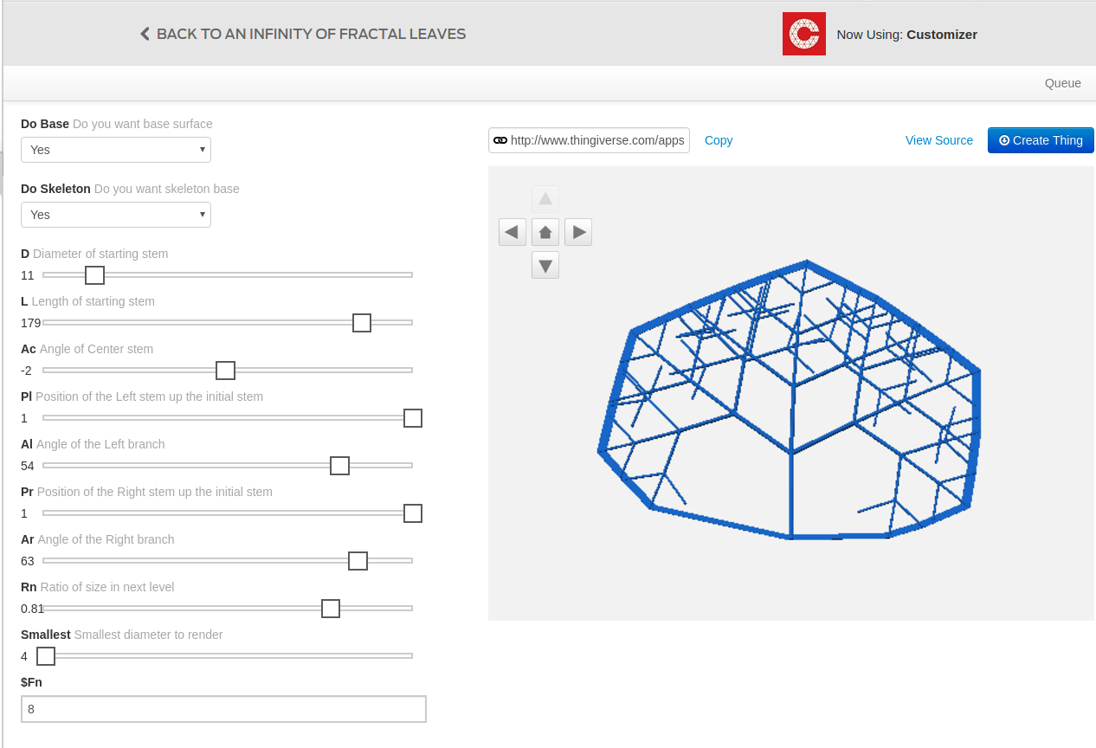Rotate the 3D view right with the arrow

(x=578, y=232)
